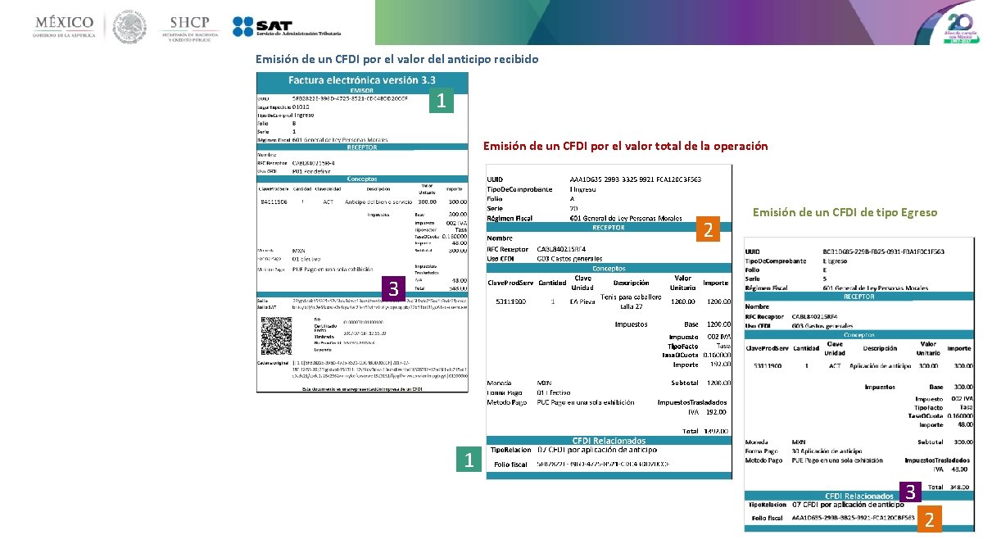Click the SAT Servicio de Administración Tributaria logo
983x553 pixels.
point(288,27)
